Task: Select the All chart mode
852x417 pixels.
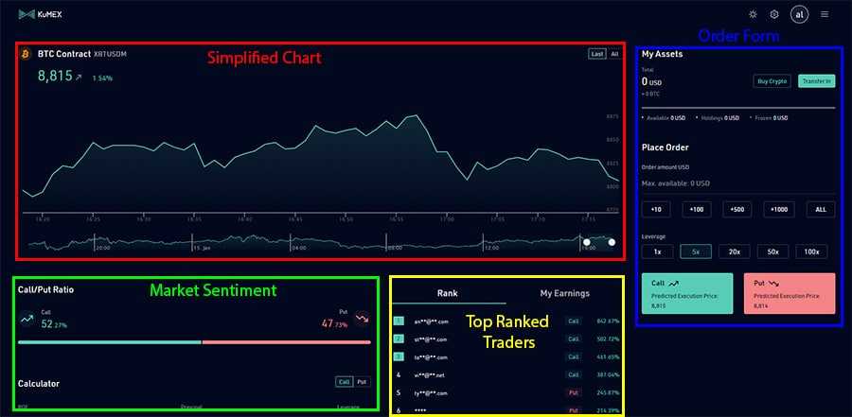Action: coord(614,54)
